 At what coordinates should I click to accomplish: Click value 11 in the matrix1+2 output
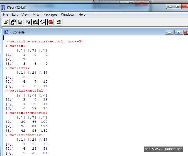45,86
